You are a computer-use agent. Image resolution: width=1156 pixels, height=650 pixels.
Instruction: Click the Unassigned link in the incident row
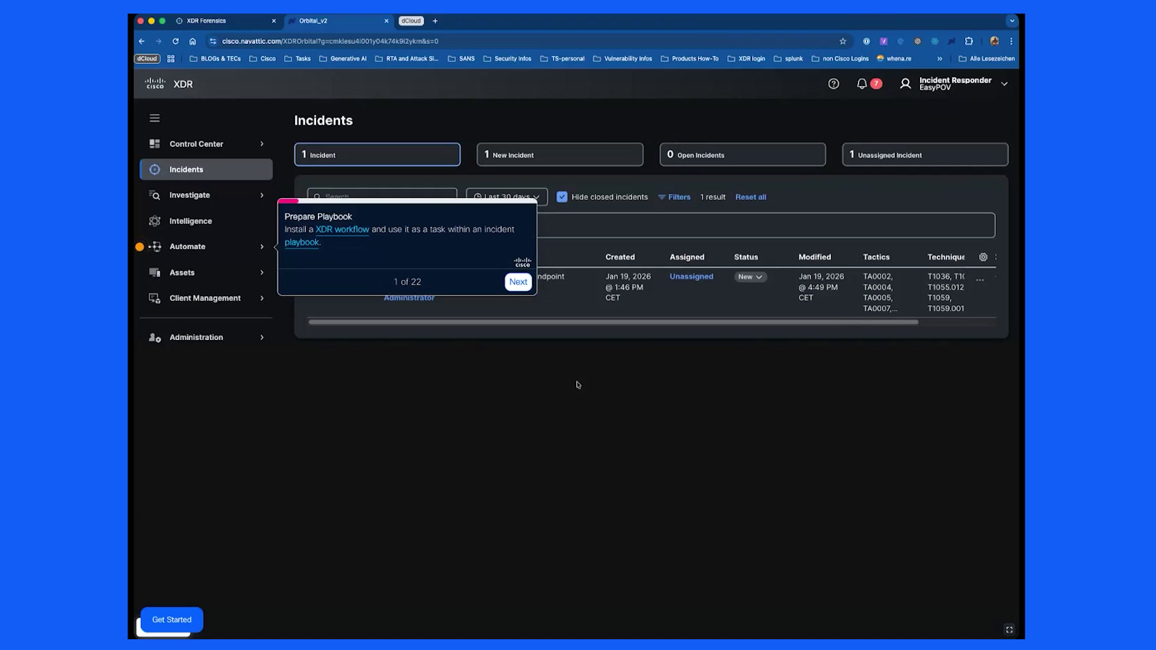691,276
